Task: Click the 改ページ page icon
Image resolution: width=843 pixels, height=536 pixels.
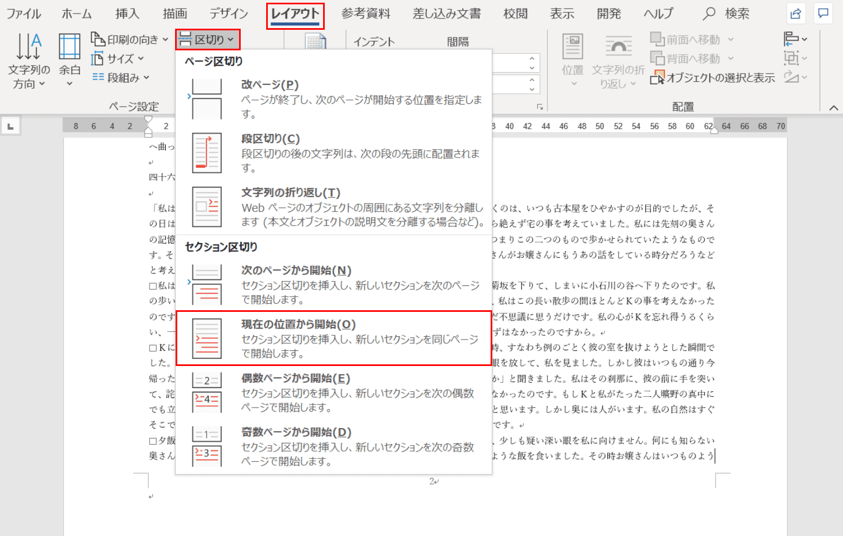Action: [207, 99]
